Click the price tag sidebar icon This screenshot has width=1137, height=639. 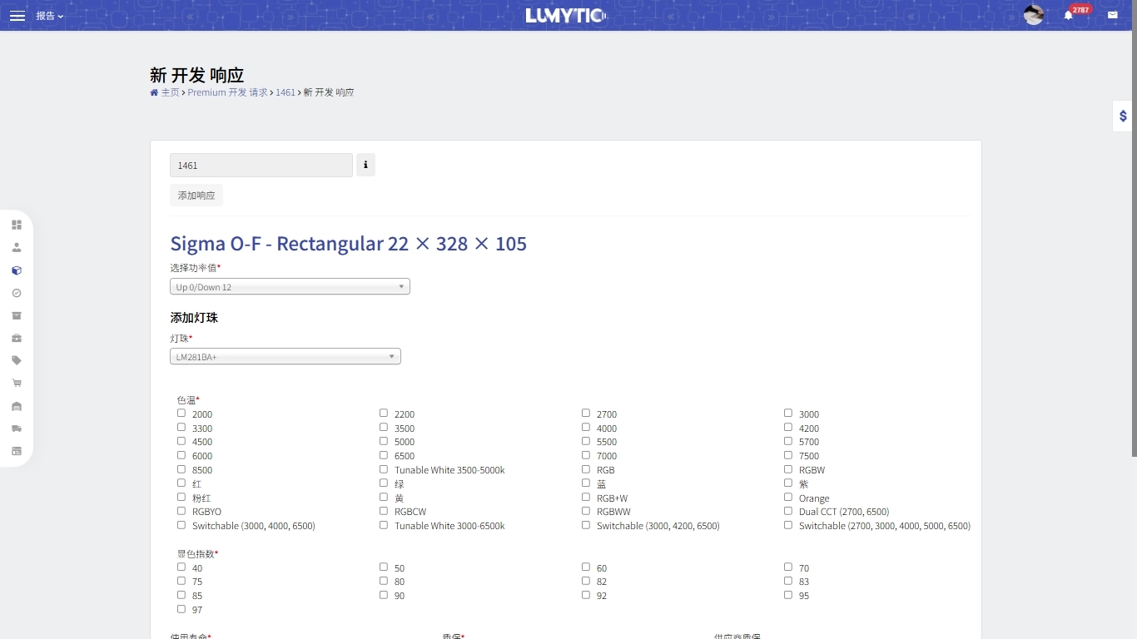click(17, 360)
